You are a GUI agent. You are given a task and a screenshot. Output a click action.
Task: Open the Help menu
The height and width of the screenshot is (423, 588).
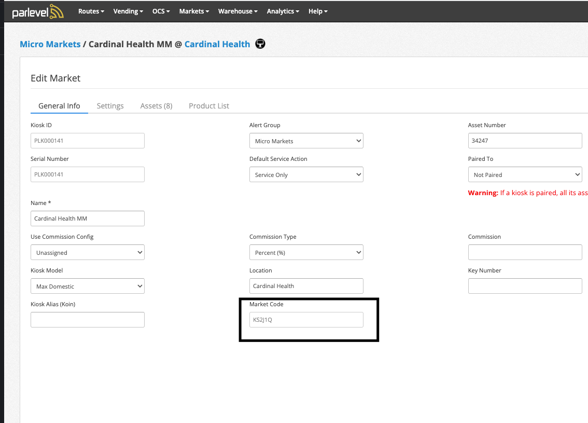[318, 11]
